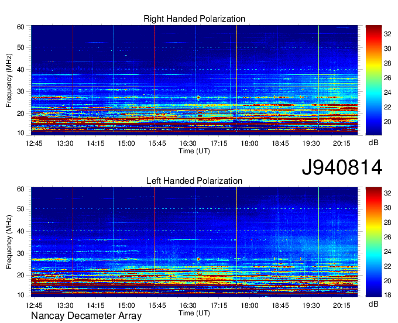
Task: Click the "18:45" time tick of Right Handed plot
Action: pyautogui.click(x=280, y=143)
